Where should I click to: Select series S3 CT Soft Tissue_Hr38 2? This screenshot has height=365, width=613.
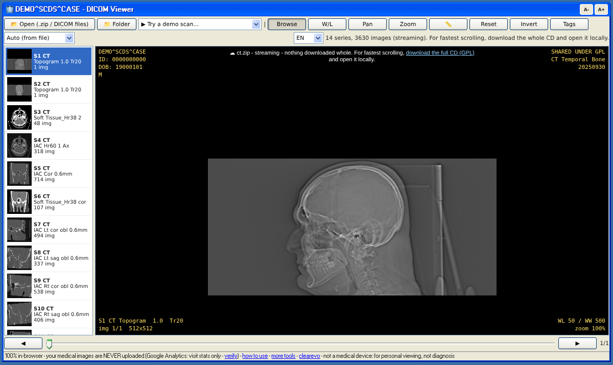pyautogui.click(x=49, y=117)
